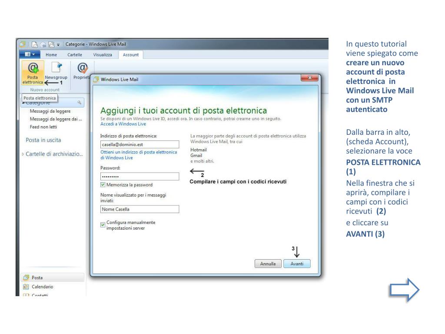Select Messaggi da leggere folder
Screen dimensions: 445x334
click(x=50, y=111)
